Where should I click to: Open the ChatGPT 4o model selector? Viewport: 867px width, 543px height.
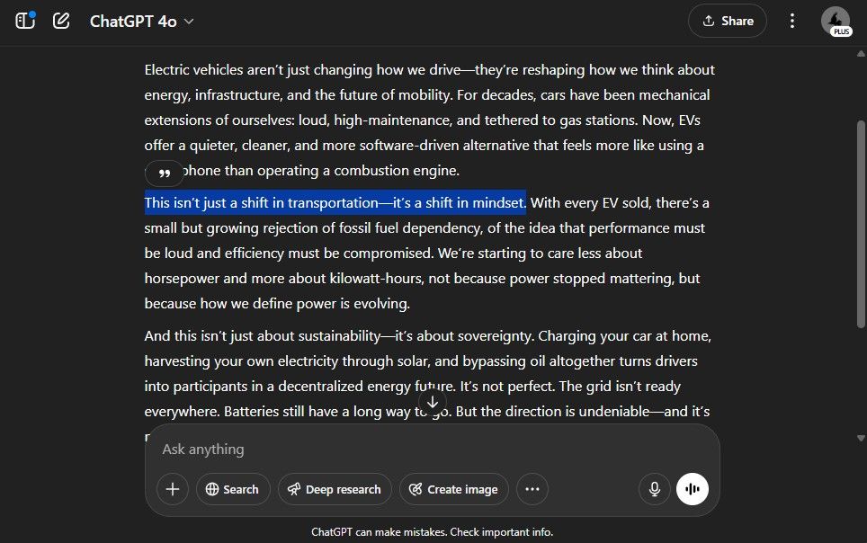coord(141,21)
